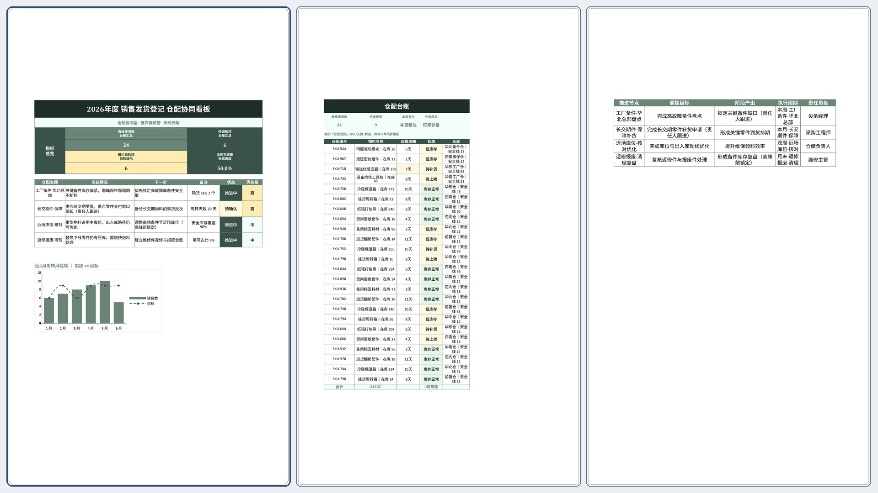Click the 采购工程师 cell
The height and width of the screenshot is (493, 878).
click(x=818, y=133)
